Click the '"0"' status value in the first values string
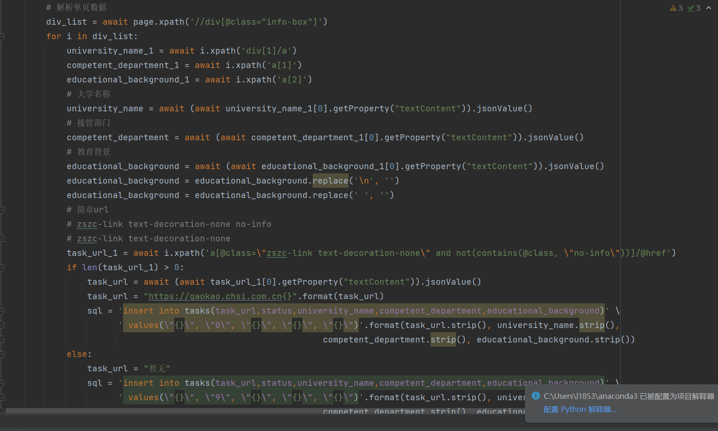Image resolution: width=718 pixels, height=431 pixels. coord(218,325)
